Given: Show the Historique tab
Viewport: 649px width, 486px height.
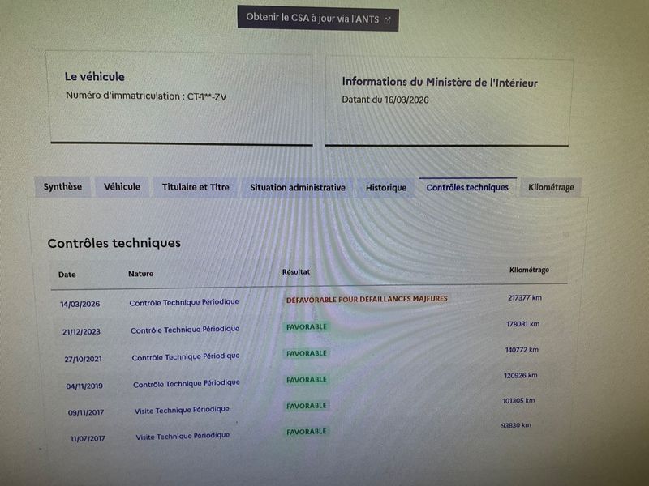Looking at the screenshot, I should click(x=386, y=188).
